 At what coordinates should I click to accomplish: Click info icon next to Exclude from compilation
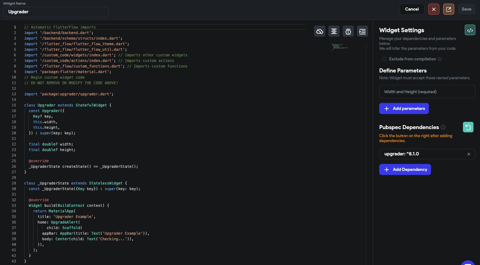[x=439, y=59]
